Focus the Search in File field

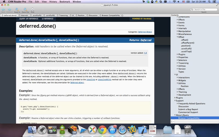point(204,10)
